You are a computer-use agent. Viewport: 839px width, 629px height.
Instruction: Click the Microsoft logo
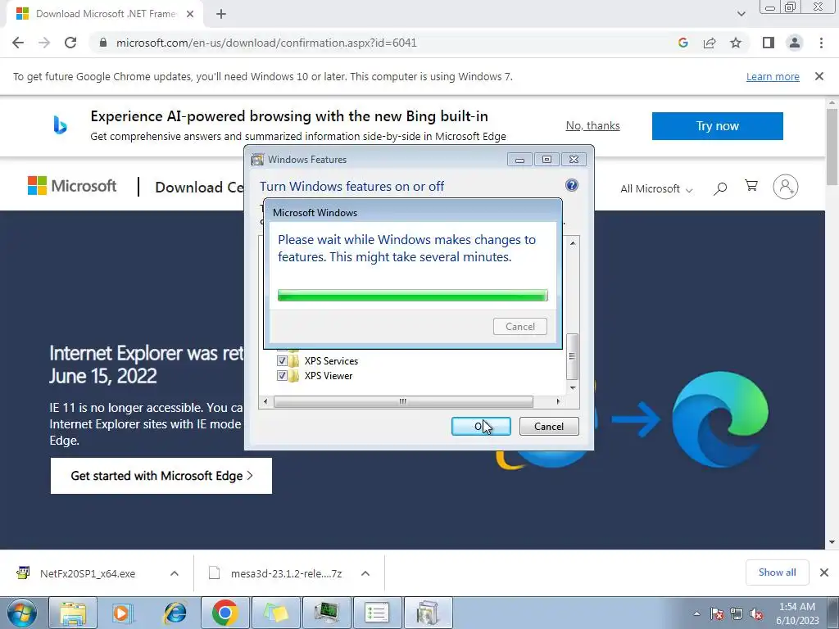pyautogui.click(x=72, y=186)
